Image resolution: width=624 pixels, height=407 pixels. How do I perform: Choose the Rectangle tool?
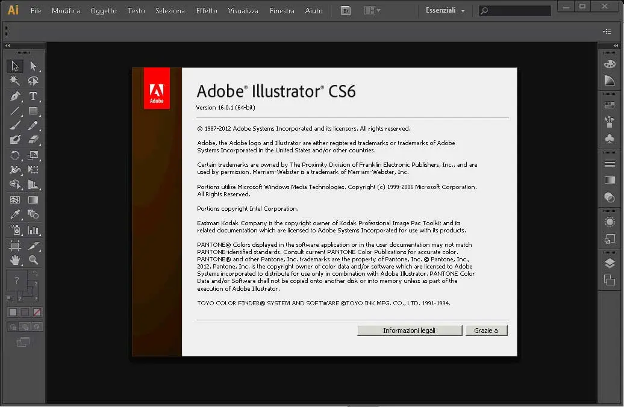pos(33,111)
